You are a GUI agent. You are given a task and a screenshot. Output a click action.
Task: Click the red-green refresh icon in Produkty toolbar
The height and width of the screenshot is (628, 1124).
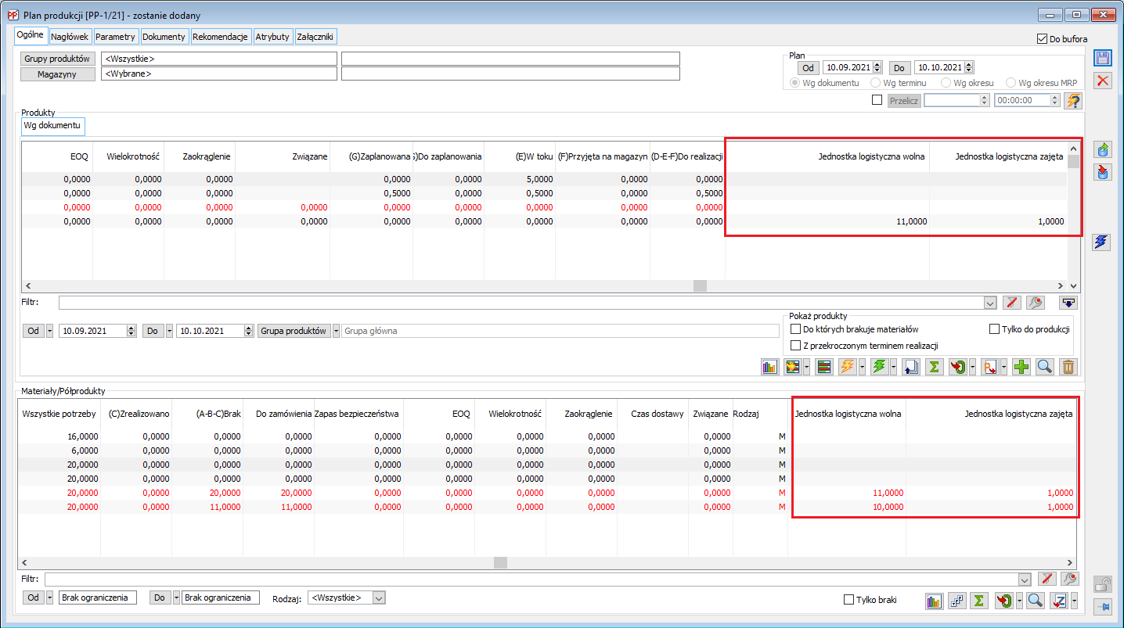pos(957,366)
